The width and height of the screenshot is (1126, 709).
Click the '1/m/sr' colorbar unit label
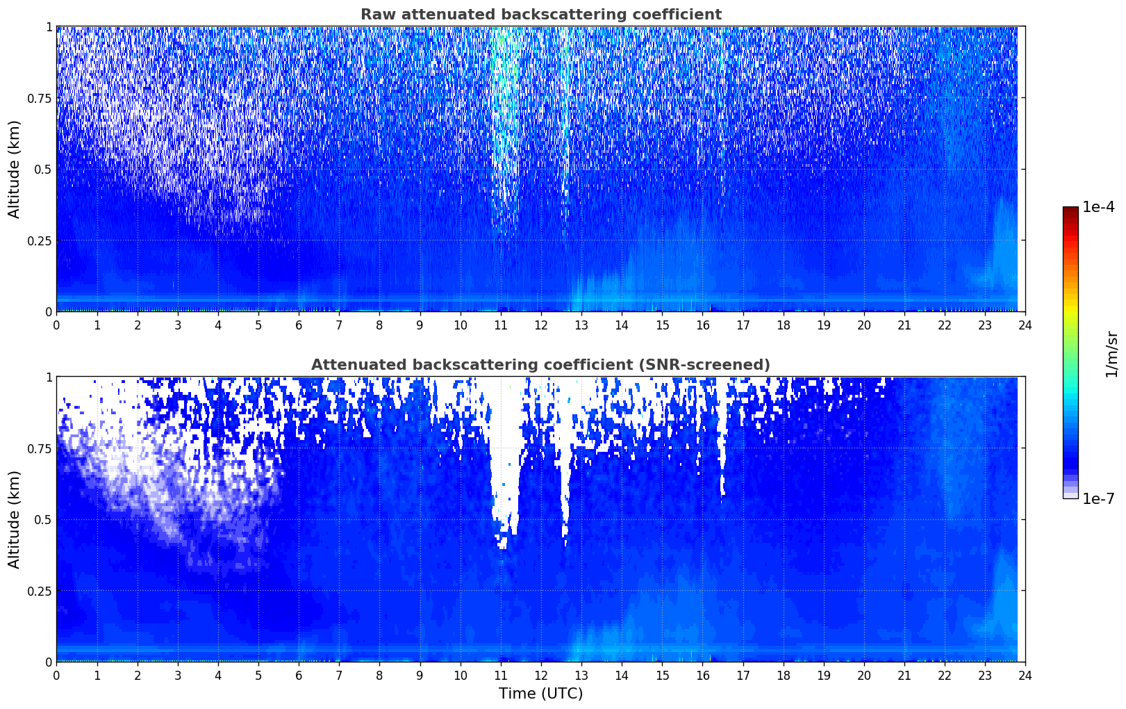[1112, 354]
